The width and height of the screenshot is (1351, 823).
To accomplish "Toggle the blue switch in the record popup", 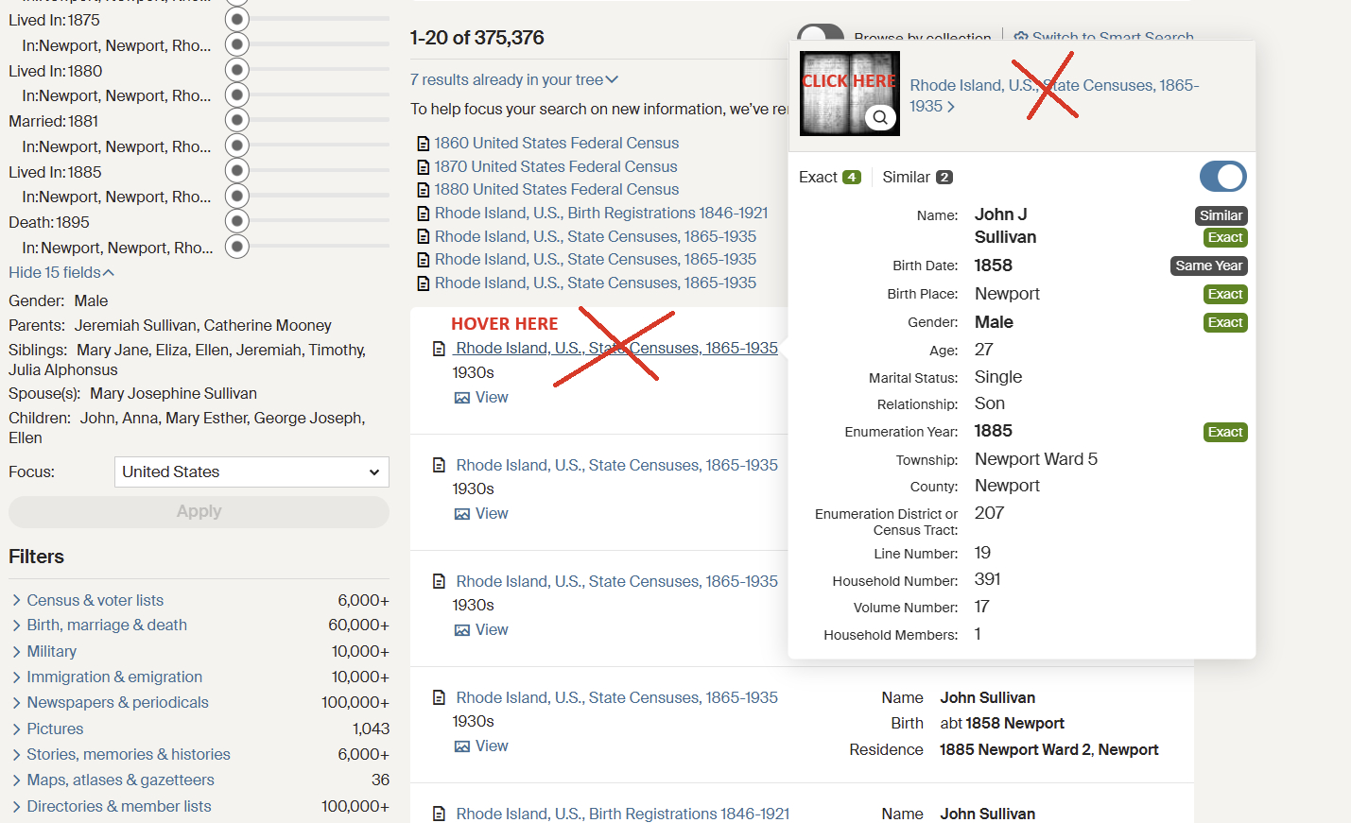I will pyautogui.click(x=1222, y=177).
